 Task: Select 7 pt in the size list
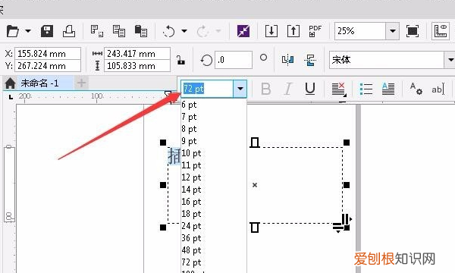(x=214, y=117)
